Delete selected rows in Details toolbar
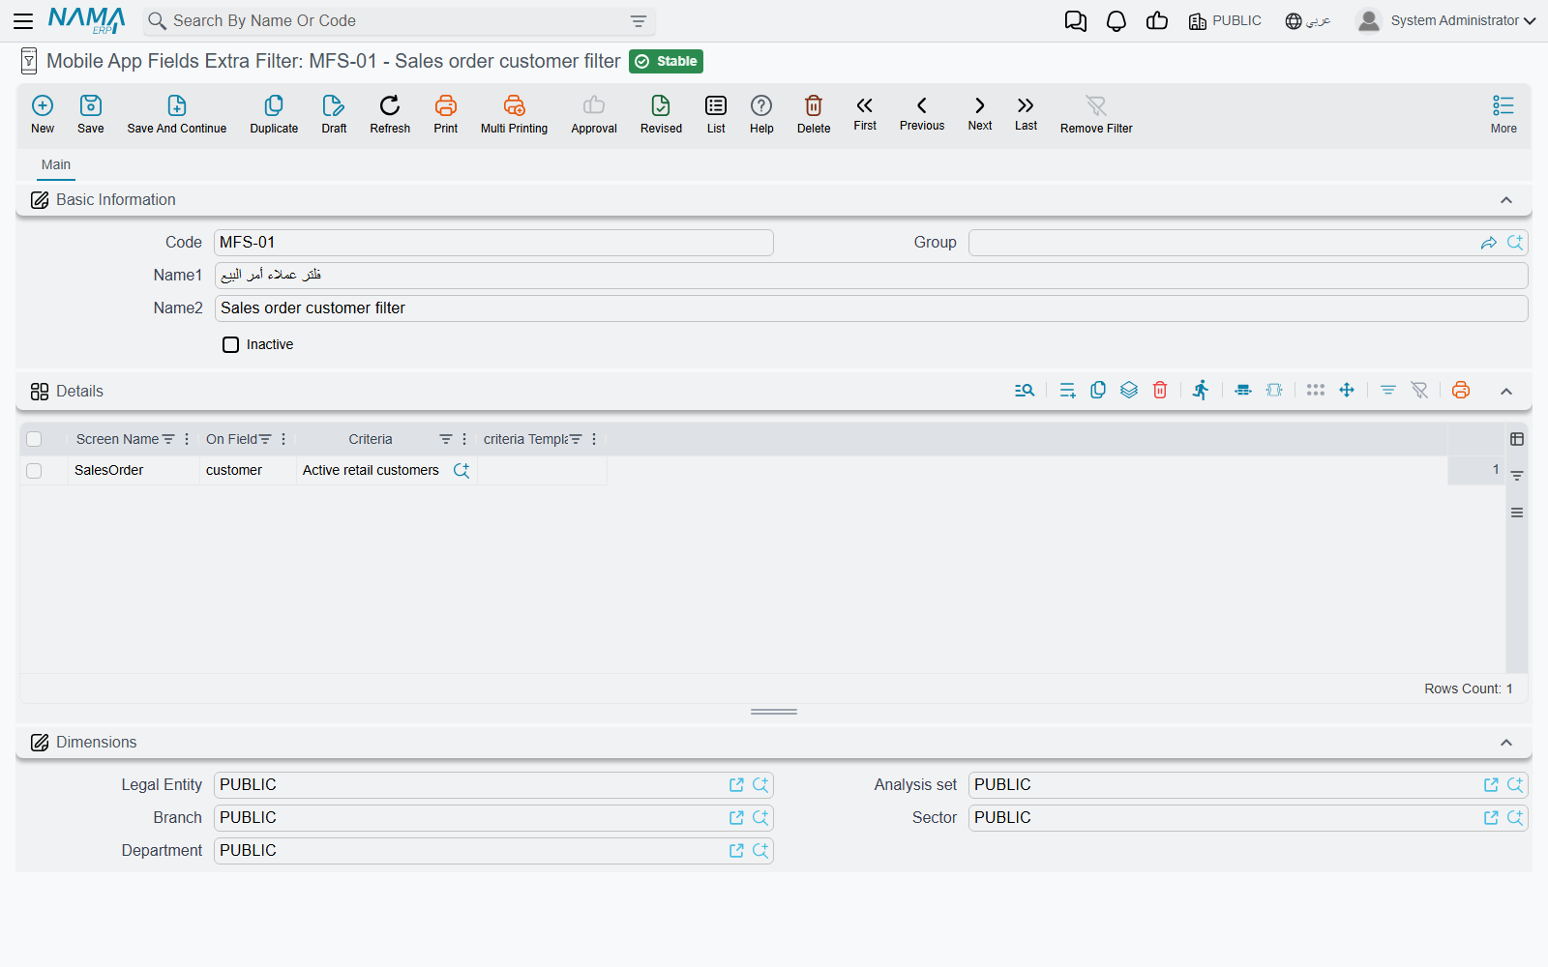Viewport: 1548px width, 967px height. (1160, 390)
